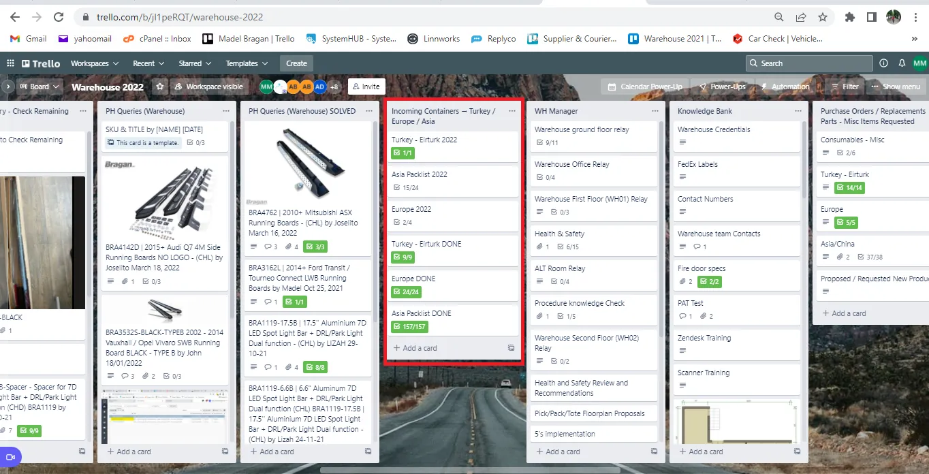Open the Turkey - Eirturk 2022 card

[453, 146]
